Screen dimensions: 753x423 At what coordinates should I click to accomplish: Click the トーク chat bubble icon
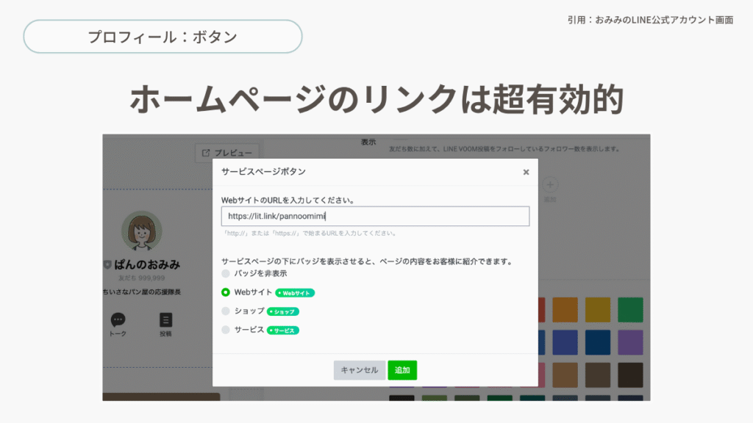click(117, 320)
